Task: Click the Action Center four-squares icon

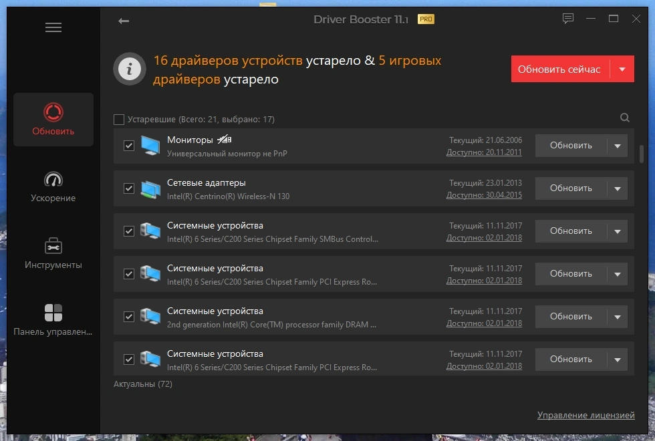Action: click(x=53, y=313)
